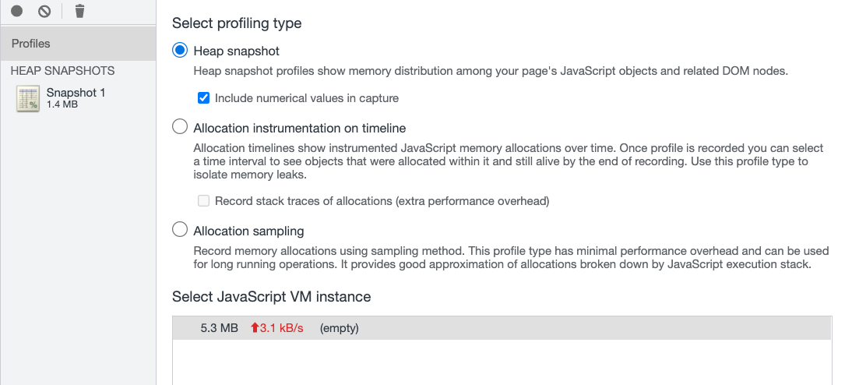Click the 5.3 MB VM heap size
This screenshot has height=385, width=845.
point(218,328)
